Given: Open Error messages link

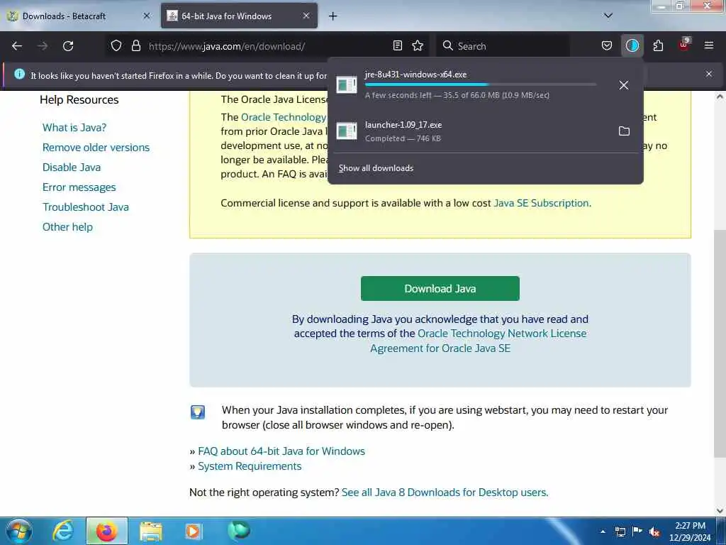Looking at the screenshot, I should (x=79, y=187).
